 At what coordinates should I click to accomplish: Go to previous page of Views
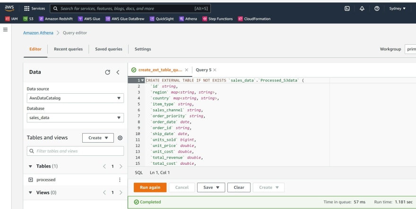pyautogui.click(x=104, y=193)
